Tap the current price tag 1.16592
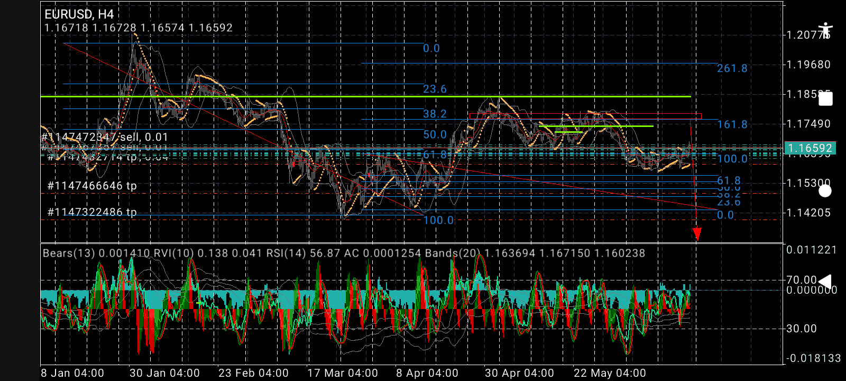846x381 pixels. [x=810, y=148]
